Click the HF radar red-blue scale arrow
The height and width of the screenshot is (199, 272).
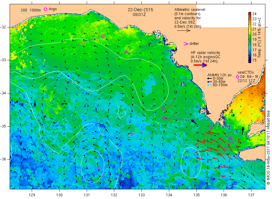pos(200,65)
